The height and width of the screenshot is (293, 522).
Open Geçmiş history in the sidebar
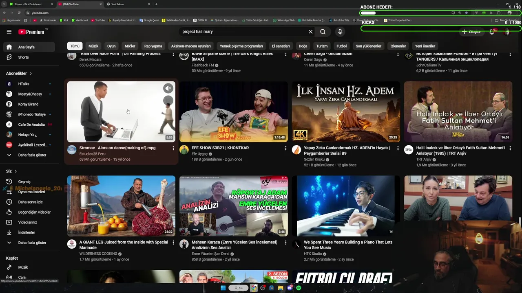[x=29, y=182]
